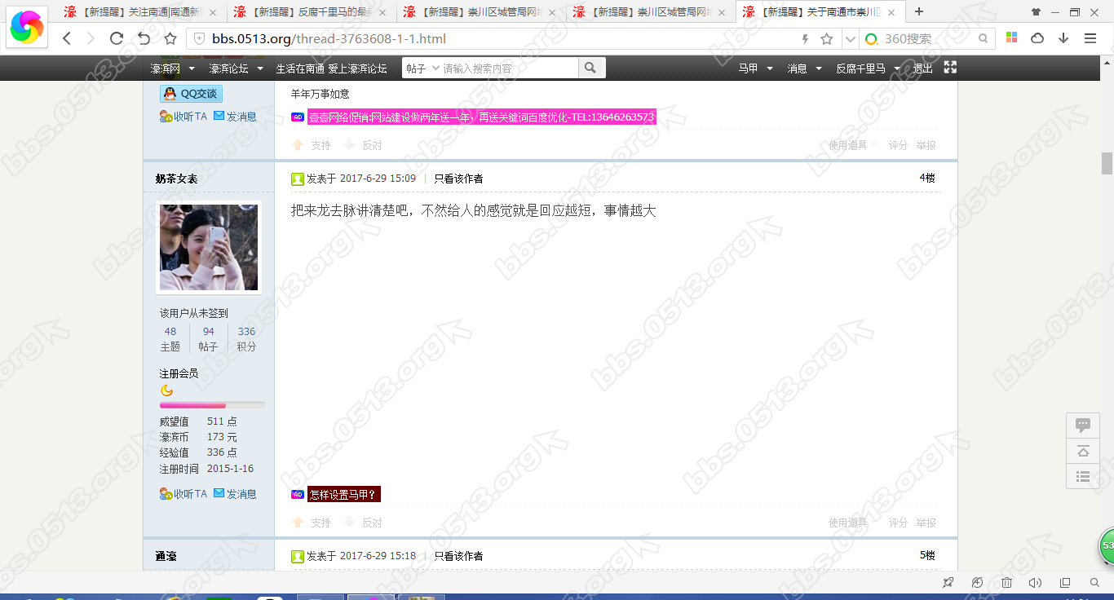
Task: Reload the current page
Action: (x=117, y=38)
